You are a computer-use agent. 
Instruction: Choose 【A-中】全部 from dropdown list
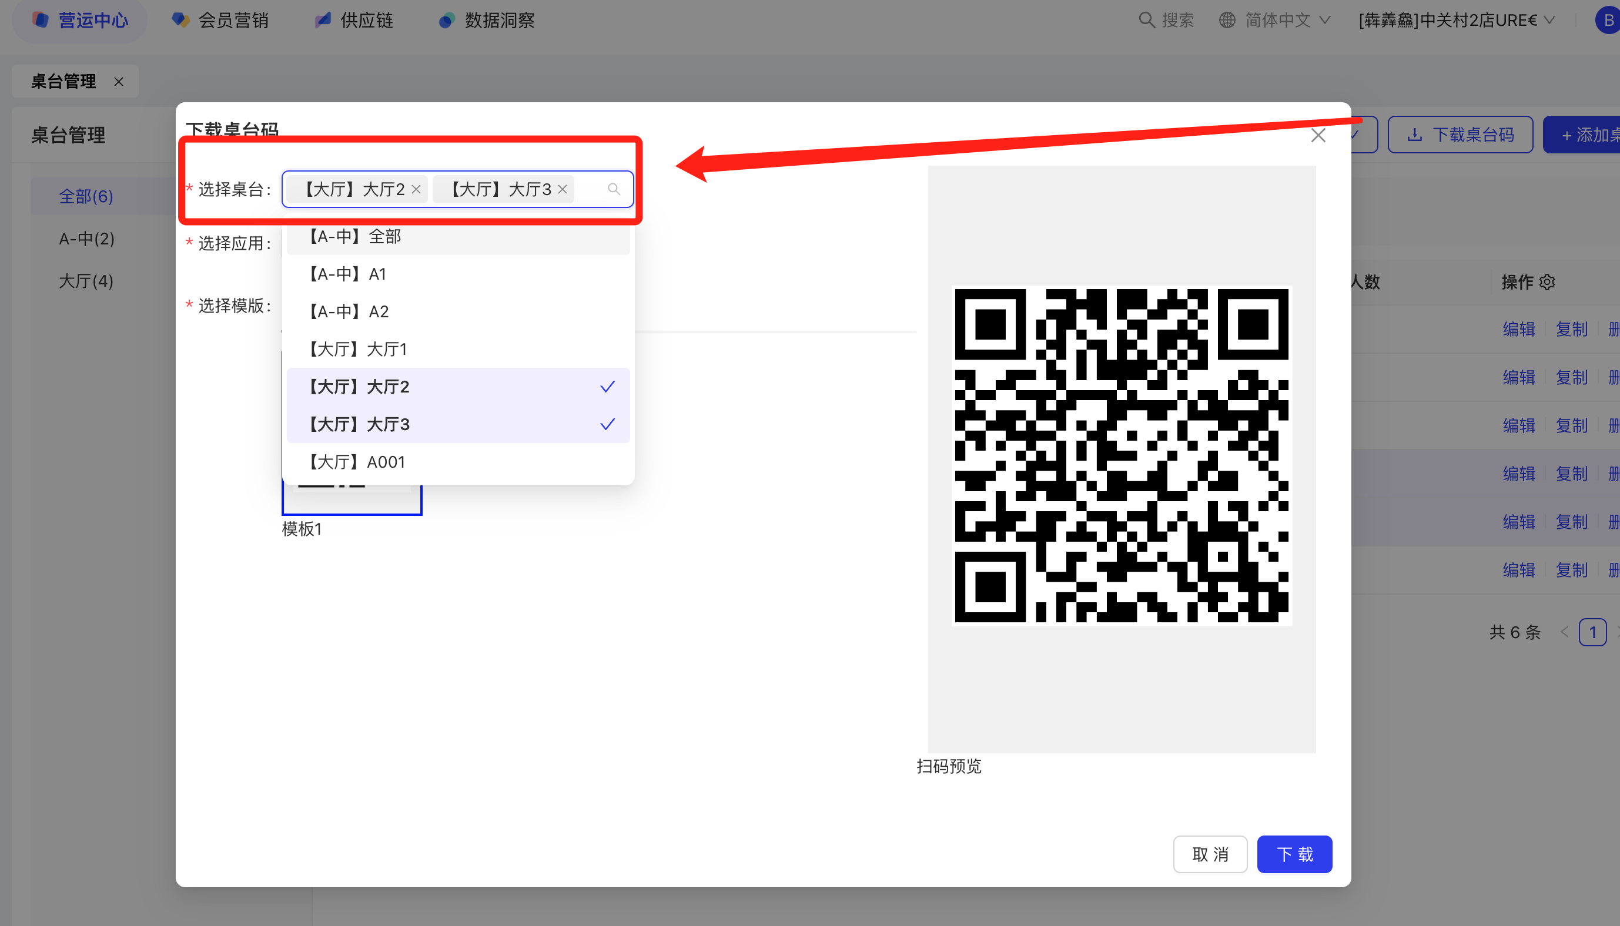click(x=458, y=237)
